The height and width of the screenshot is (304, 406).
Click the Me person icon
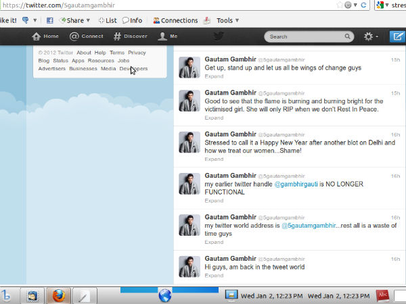coord(162,36)
